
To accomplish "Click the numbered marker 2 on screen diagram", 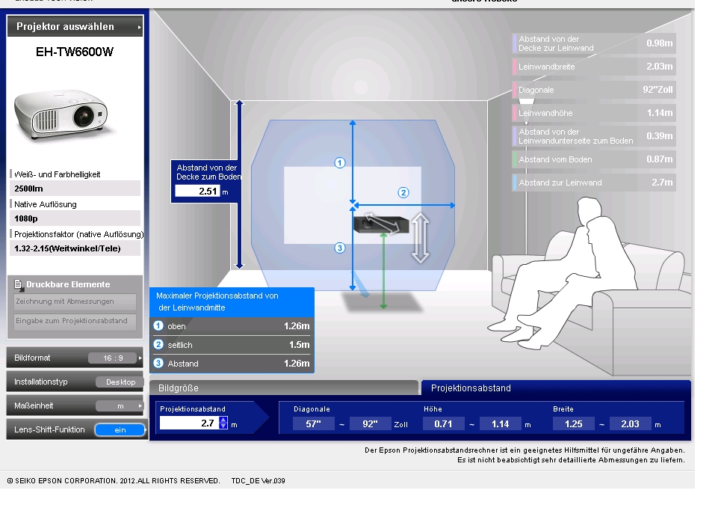I will (x=403, y=192).
